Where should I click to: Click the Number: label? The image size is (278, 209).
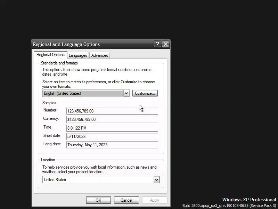(50, 110)
